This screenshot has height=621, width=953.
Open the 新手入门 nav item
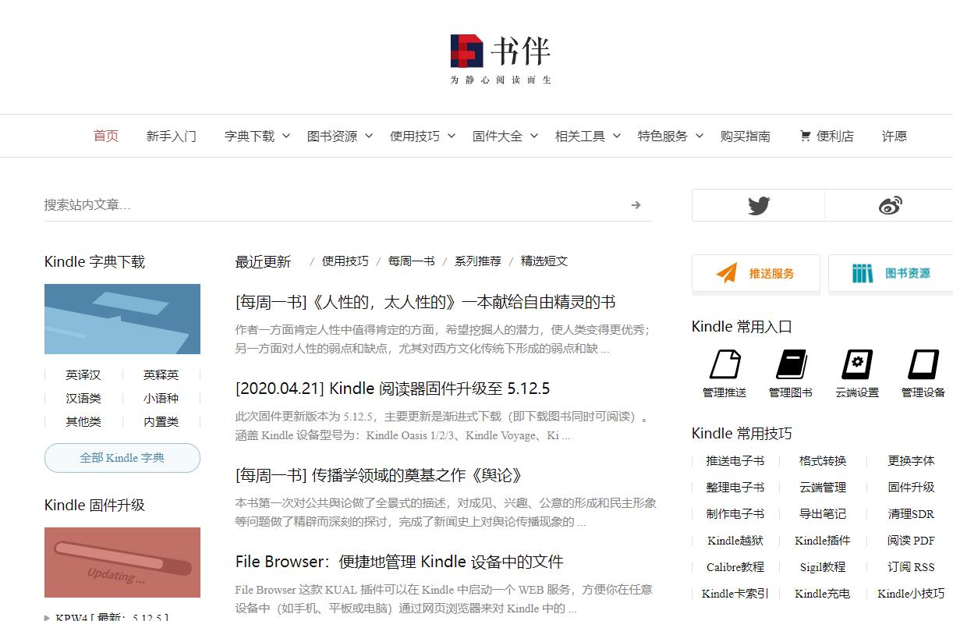coord(172,136)
